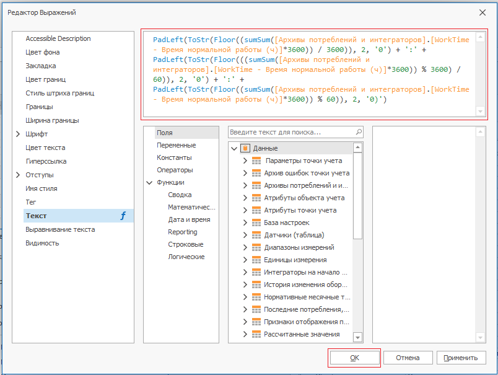
Task: Select the Видимость property
Action: click(42, 243)
